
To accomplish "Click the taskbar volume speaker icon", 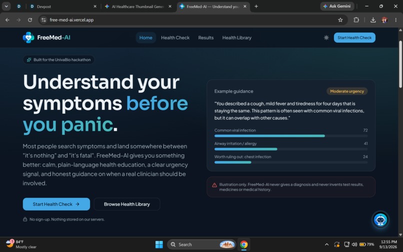I will click(x=354, y=244).
